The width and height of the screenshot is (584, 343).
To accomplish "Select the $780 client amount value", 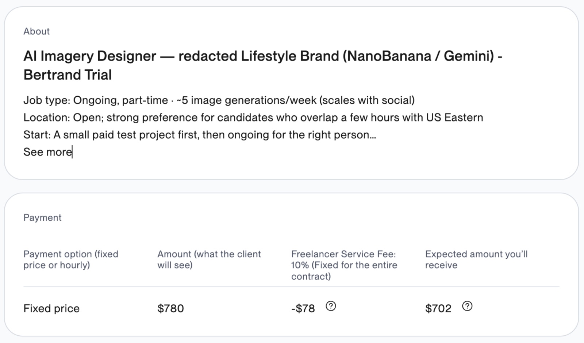I will (170, 308).
